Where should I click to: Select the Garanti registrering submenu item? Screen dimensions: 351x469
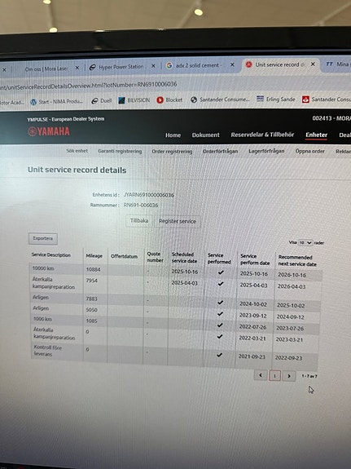point(120,151)
